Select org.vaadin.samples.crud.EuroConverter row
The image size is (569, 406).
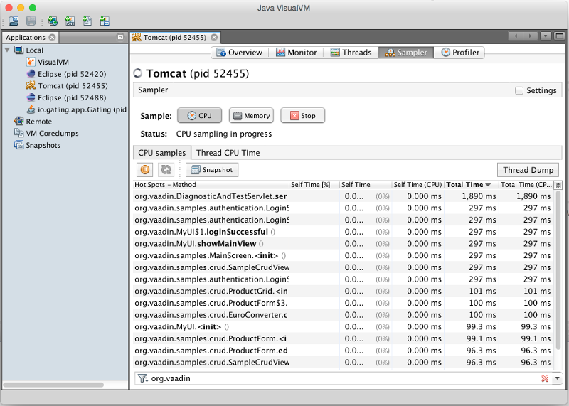343,315
